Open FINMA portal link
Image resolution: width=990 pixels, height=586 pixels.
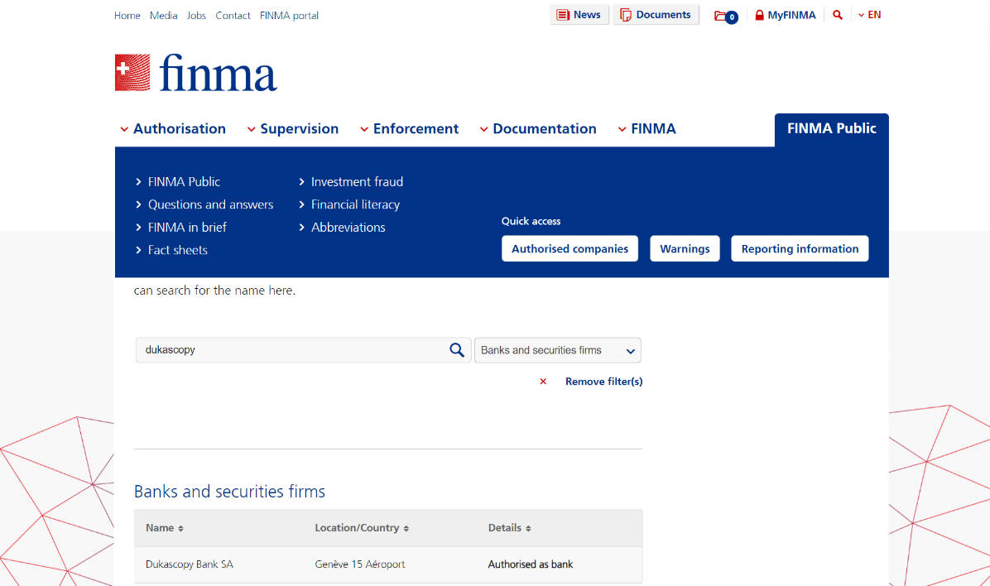289,16
